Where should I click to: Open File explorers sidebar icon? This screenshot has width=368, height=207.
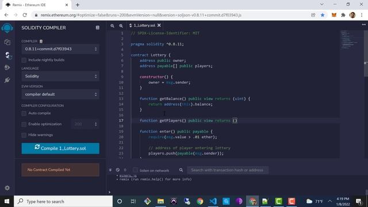pyautogui.click(x=7, y=42)
